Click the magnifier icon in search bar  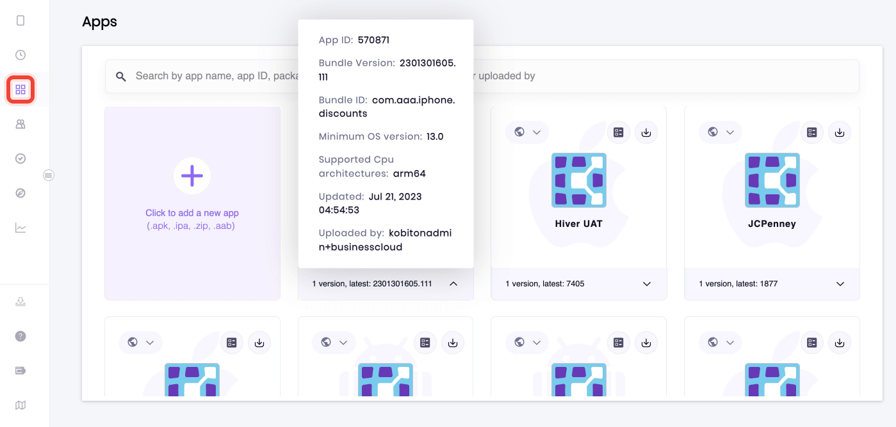tap(121, 77)
